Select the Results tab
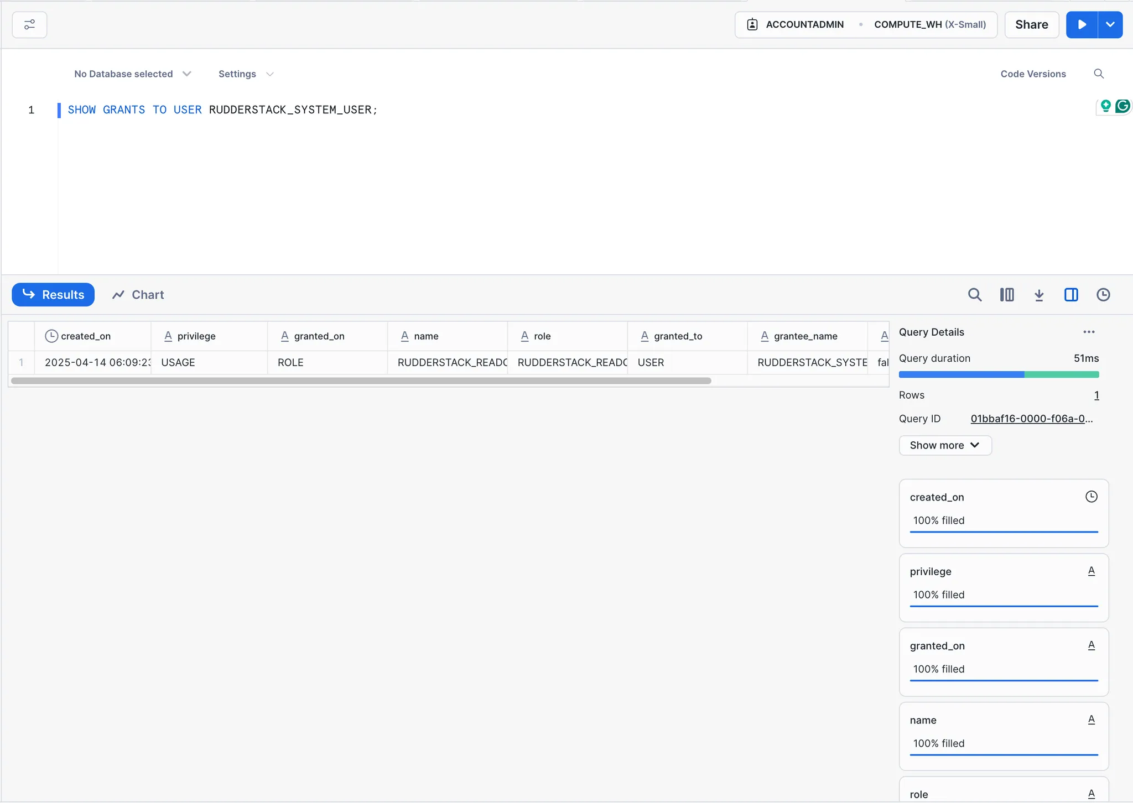 pyautogui.click(x=53, y=295)
